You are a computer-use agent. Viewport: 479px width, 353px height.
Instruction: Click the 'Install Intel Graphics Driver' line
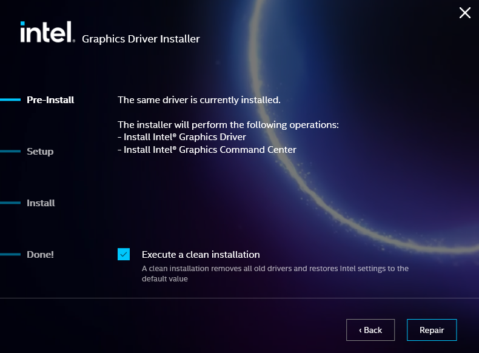[x=182, y=137]
